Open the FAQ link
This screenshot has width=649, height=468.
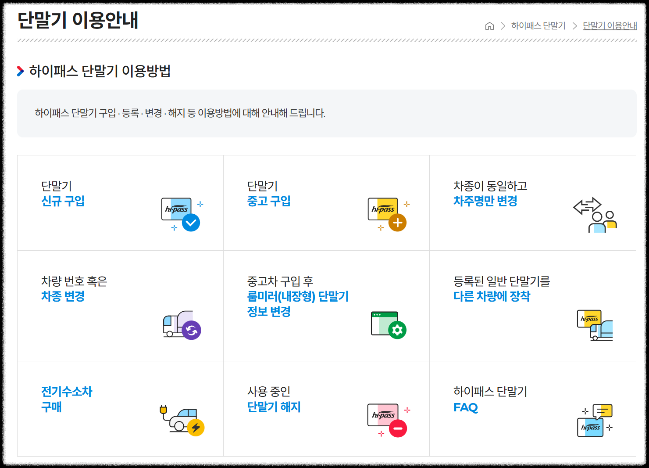(x=465, y=407)
